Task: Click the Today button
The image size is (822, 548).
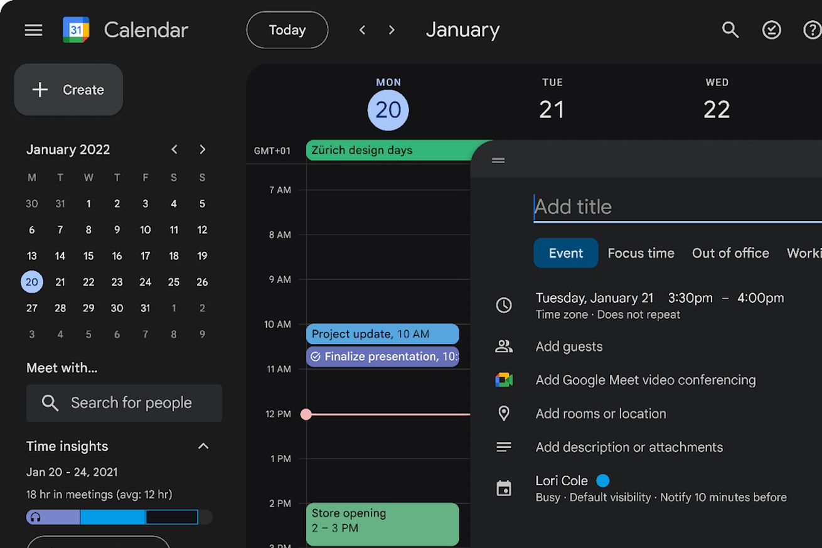Action: pos(287,30)
